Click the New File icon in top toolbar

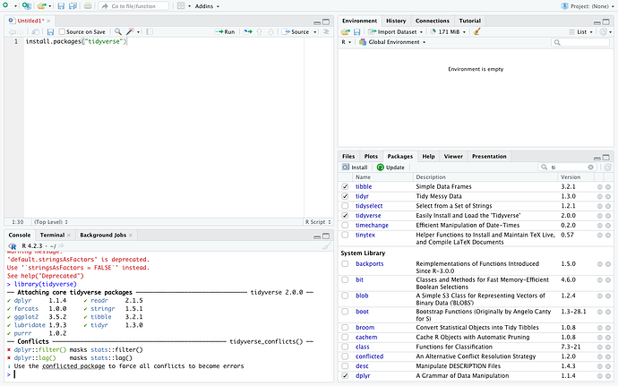point(5,5)
